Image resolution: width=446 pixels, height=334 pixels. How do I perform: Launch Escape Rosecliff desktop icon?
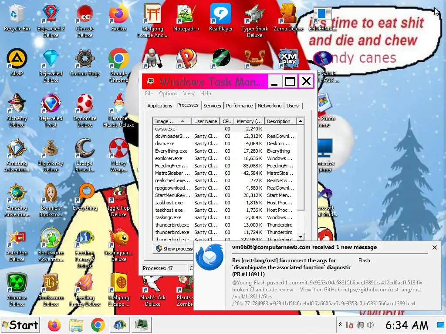[x=85, y=155]
